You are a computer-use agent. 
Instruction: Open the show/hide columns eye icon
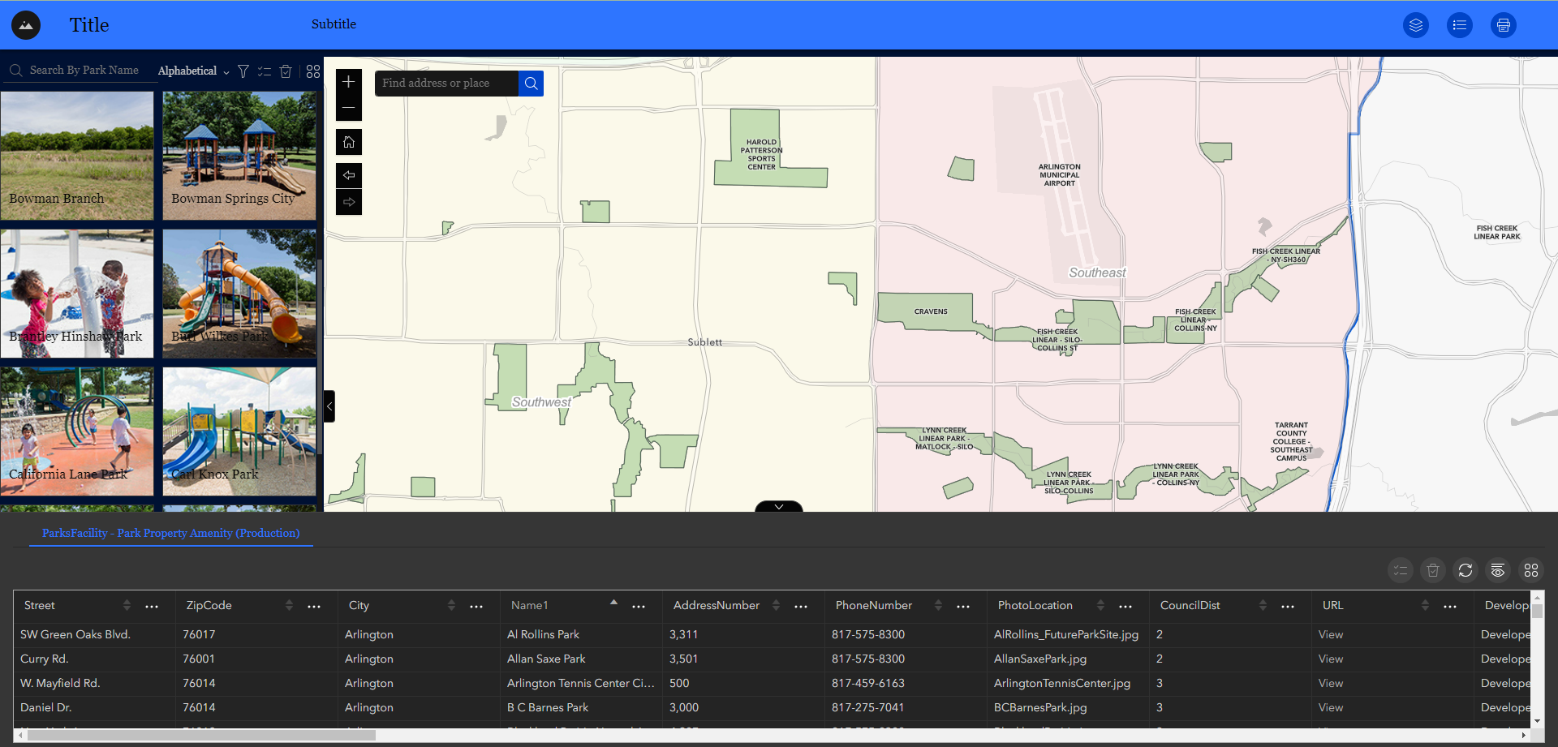tap(1497, 570)
